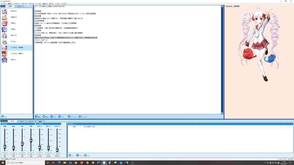Viewport: 294px width, 165px height.
Task: Click the Windows Start button
Action: [x=3, y=163]
